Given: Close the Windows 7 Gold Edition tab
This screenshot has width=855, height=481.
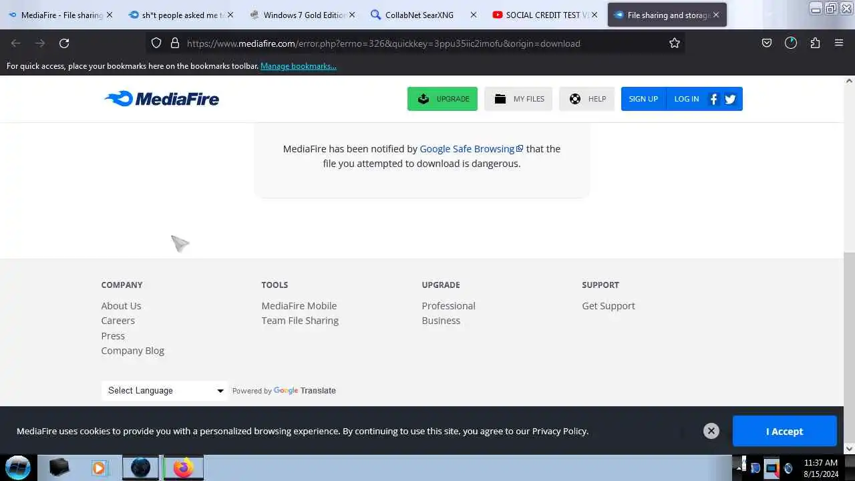Looking at the screenshot, I should (352, 15).
